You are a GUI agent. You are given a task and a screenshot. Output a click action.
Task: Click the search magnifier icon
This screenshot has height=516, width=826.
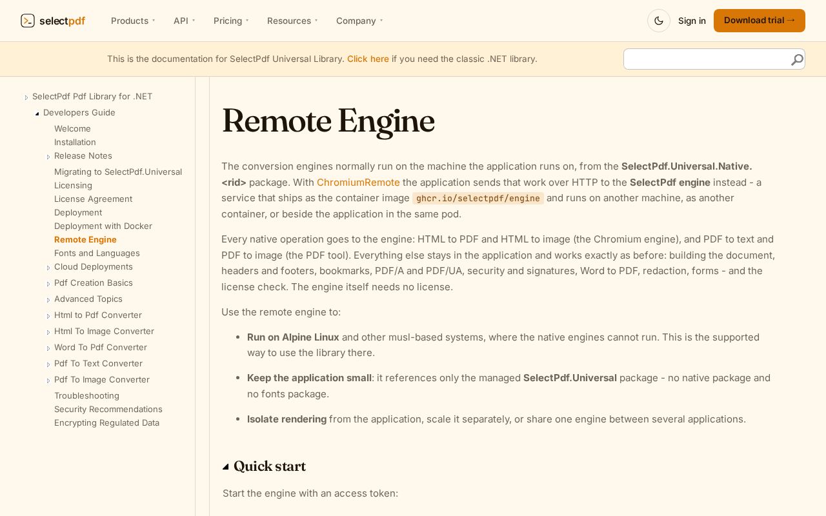tap(797, 60)
